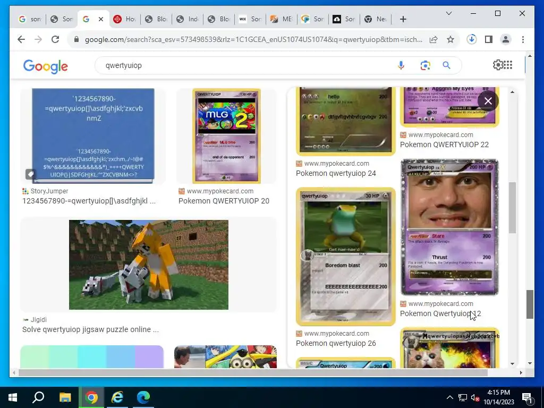Open the cat galaxy Pokemon card image
544x408 pixels.
(449, 348)
